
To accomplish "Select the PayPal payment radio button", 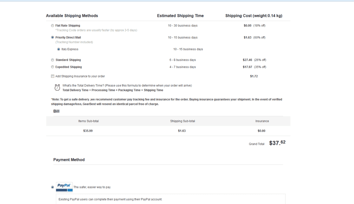I will pos(52,187).
